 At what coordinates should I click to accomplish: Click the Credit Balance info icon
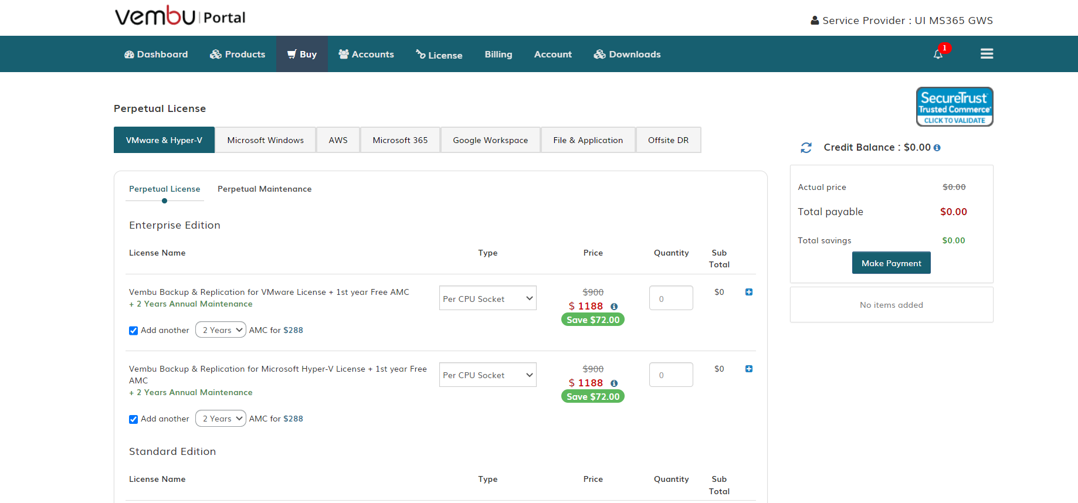click(937, 148)
